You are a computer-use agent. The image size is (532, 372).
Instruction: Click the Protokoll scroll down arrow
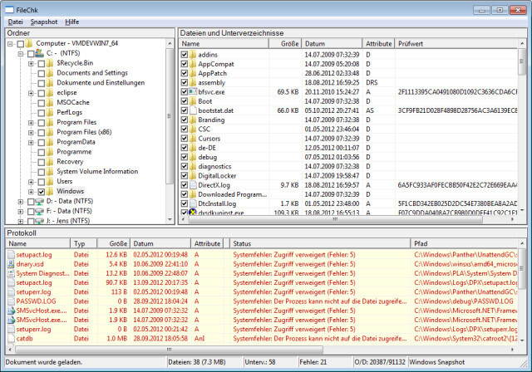point(522,340)
